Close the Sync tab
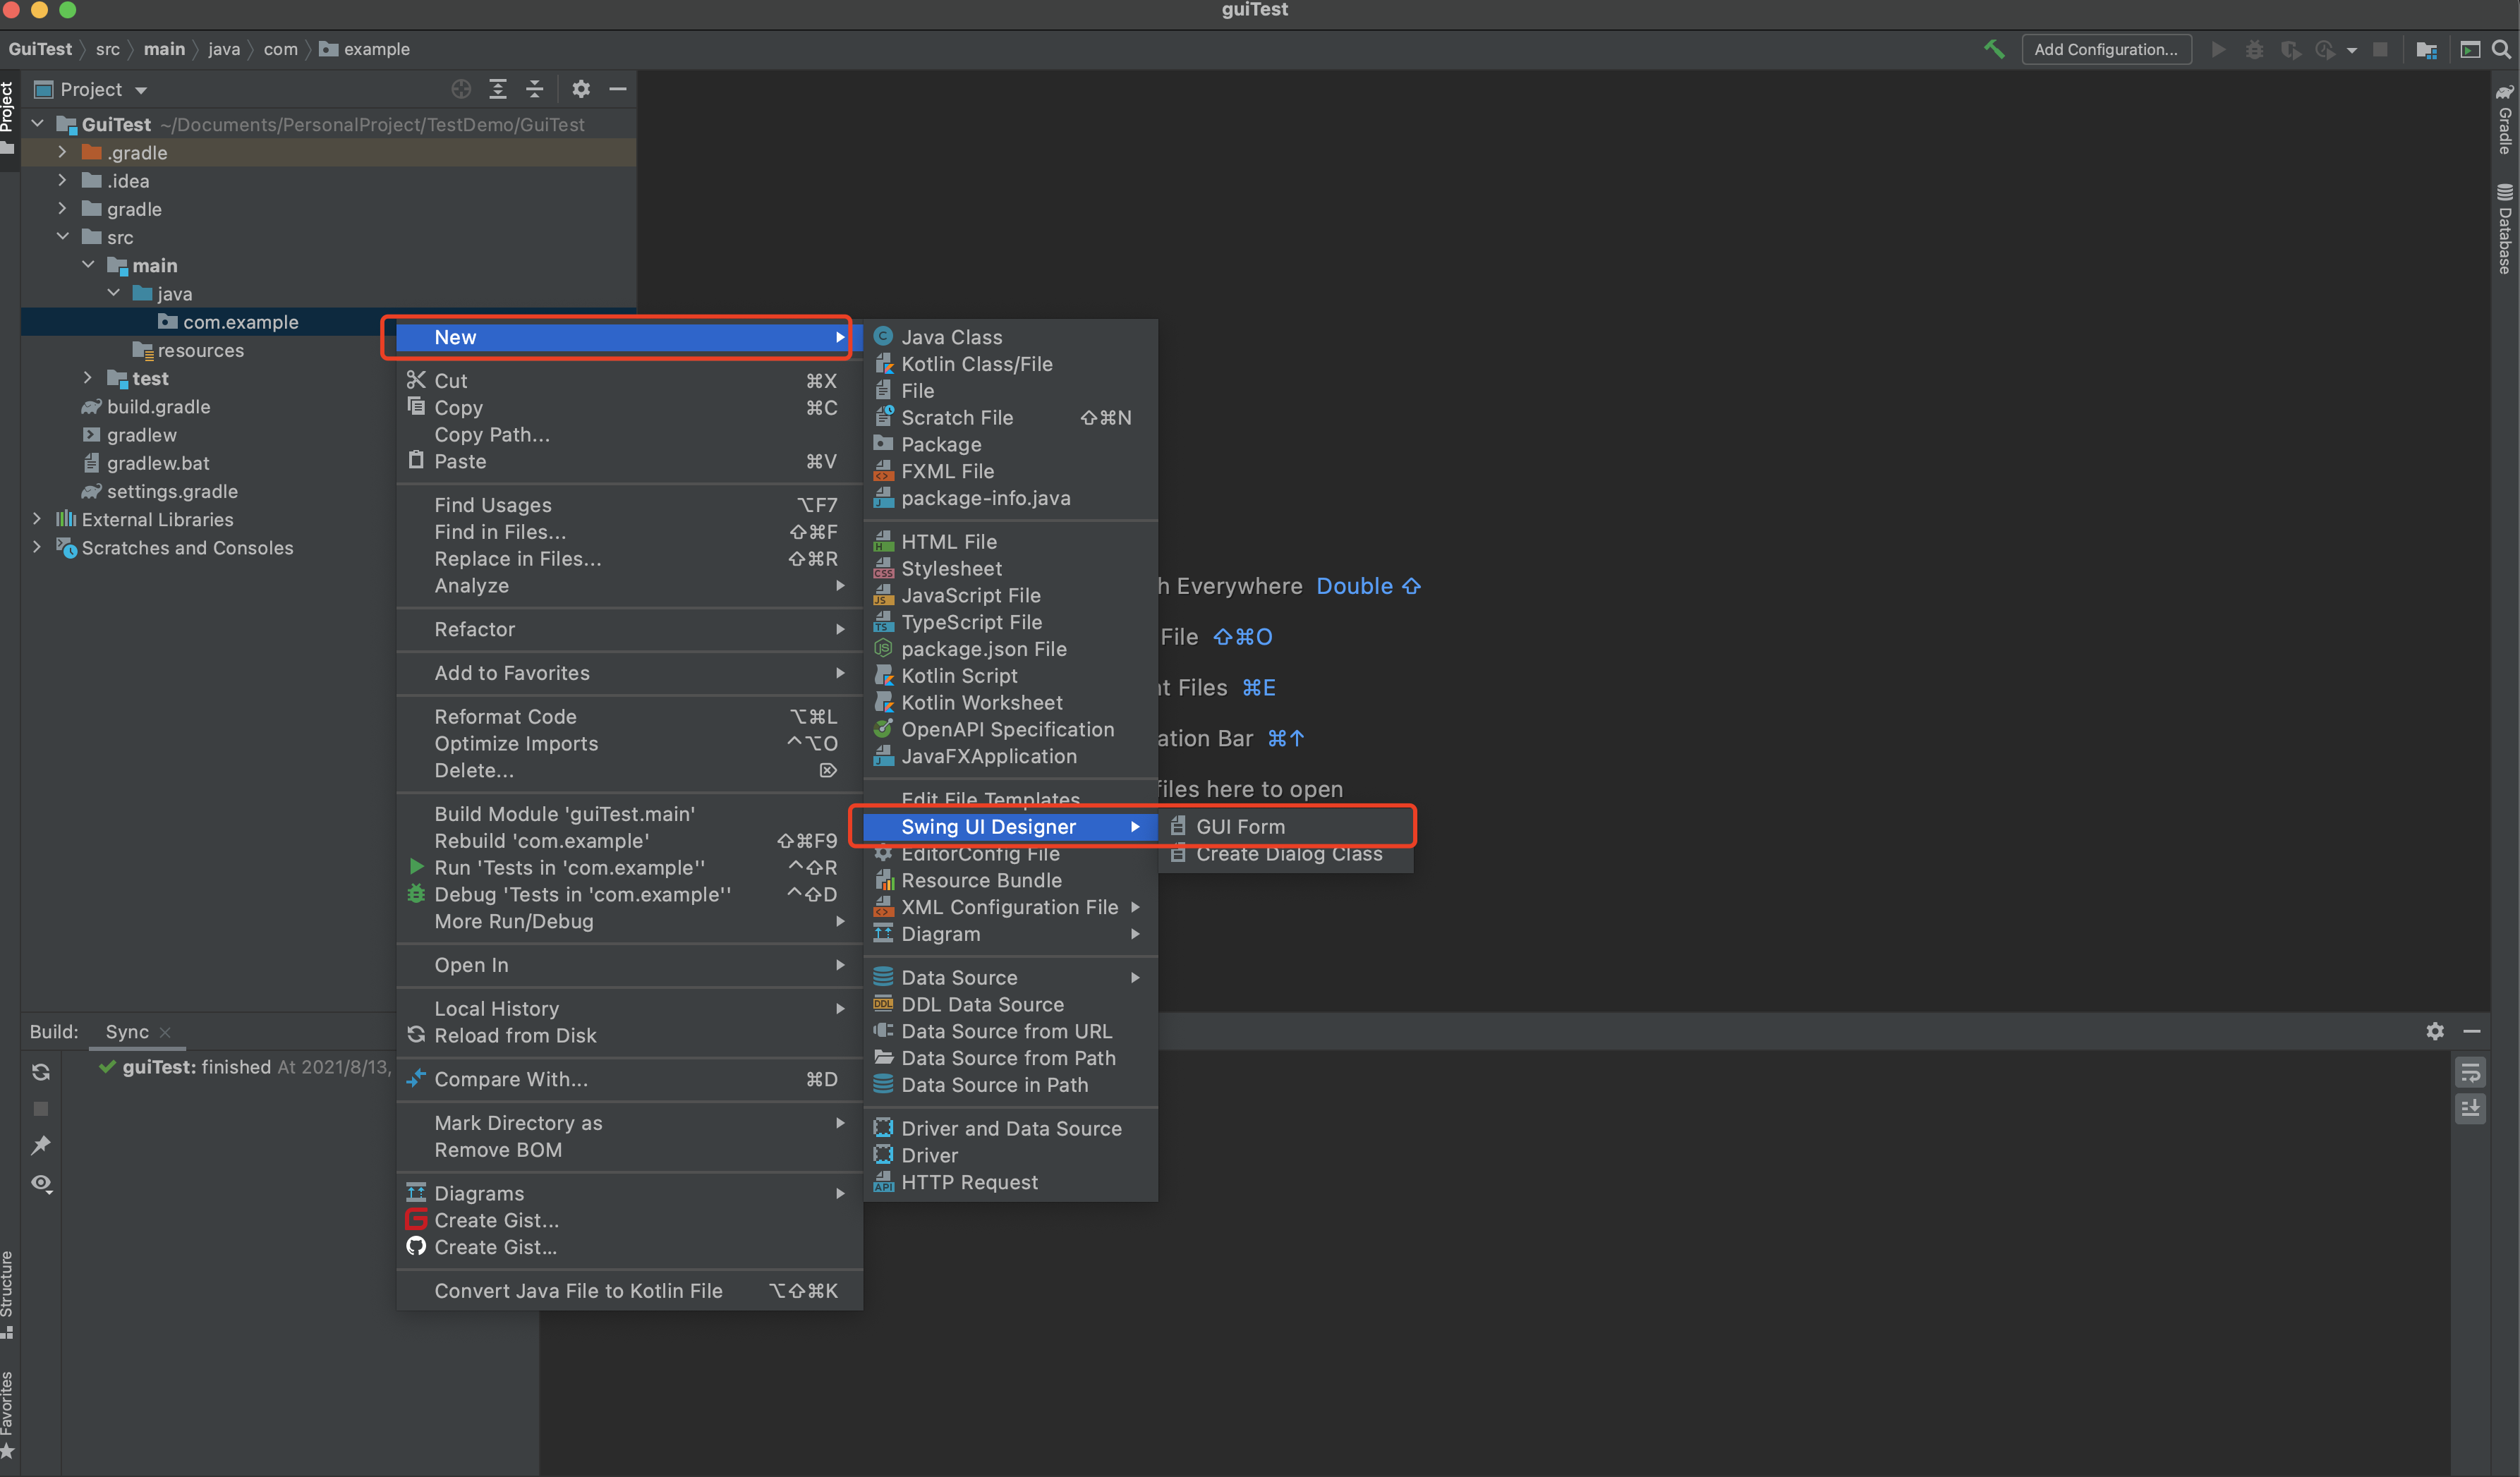This screenshot has width=2520, height=1477. point(165,1032)
